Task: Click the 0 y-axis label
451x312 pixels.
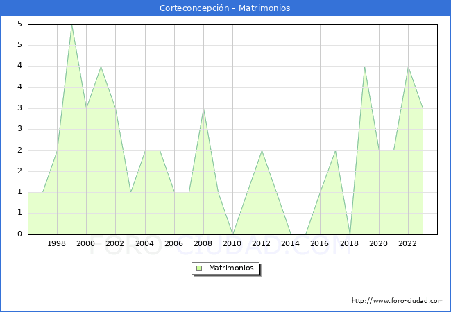Action: coord(19,234)
